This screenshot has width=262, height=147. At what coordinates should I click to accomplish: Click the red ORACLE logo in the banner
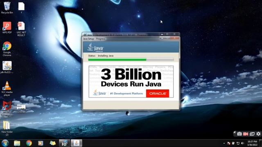coord(158,94)
